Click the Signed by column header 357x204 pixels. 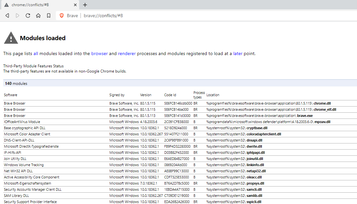117,95
